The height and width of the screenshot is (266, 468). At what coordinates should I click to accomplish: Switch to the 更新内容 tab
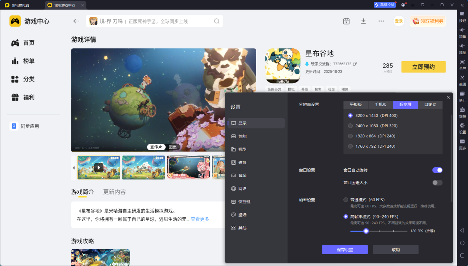coord(115,192)
